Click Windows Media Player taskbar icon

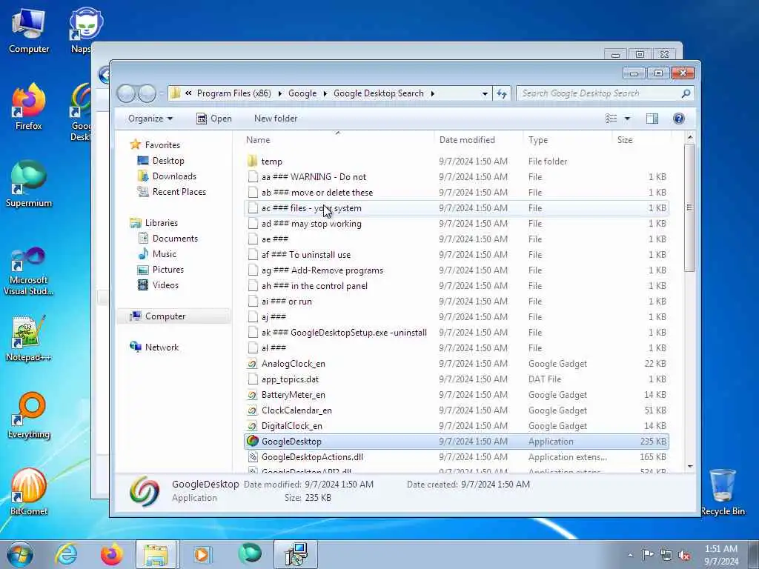[x=202, y=554]
